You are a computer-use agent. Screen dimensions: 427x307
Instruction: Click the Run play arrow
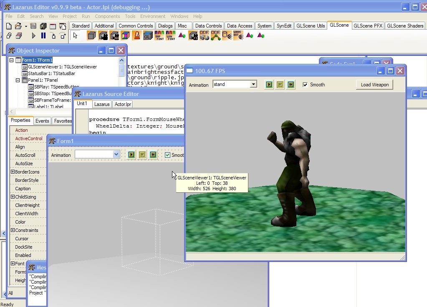pos(33,35)
